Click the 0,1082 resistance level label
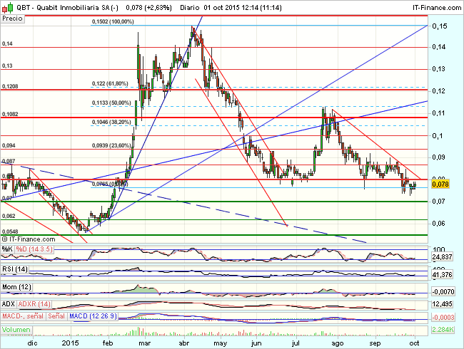The width and height of the screenshot is (464, 349). click(x=10, y=114)
